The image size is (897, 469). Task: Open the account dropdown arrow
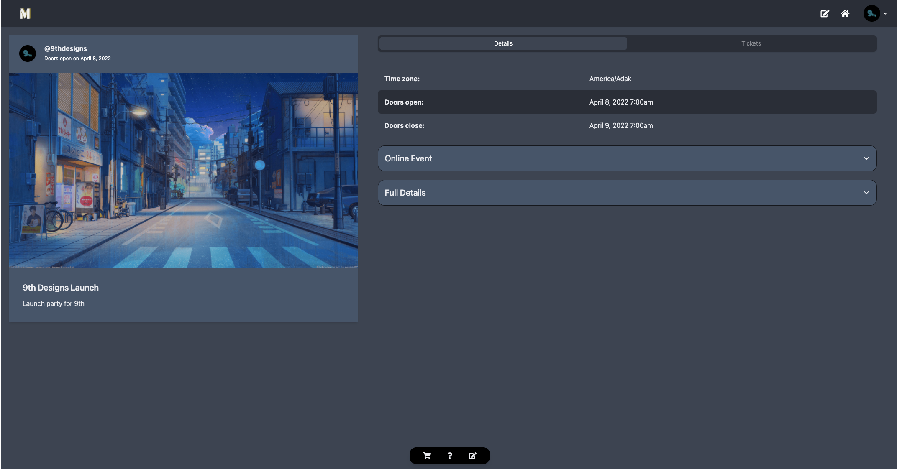(x=885, y=14)
